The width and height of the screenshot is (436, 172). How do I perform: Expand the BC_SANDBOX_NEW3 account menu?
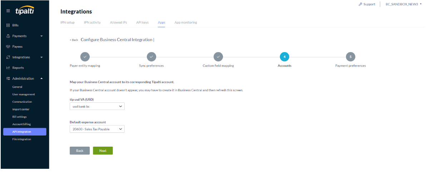pos(403,4)
